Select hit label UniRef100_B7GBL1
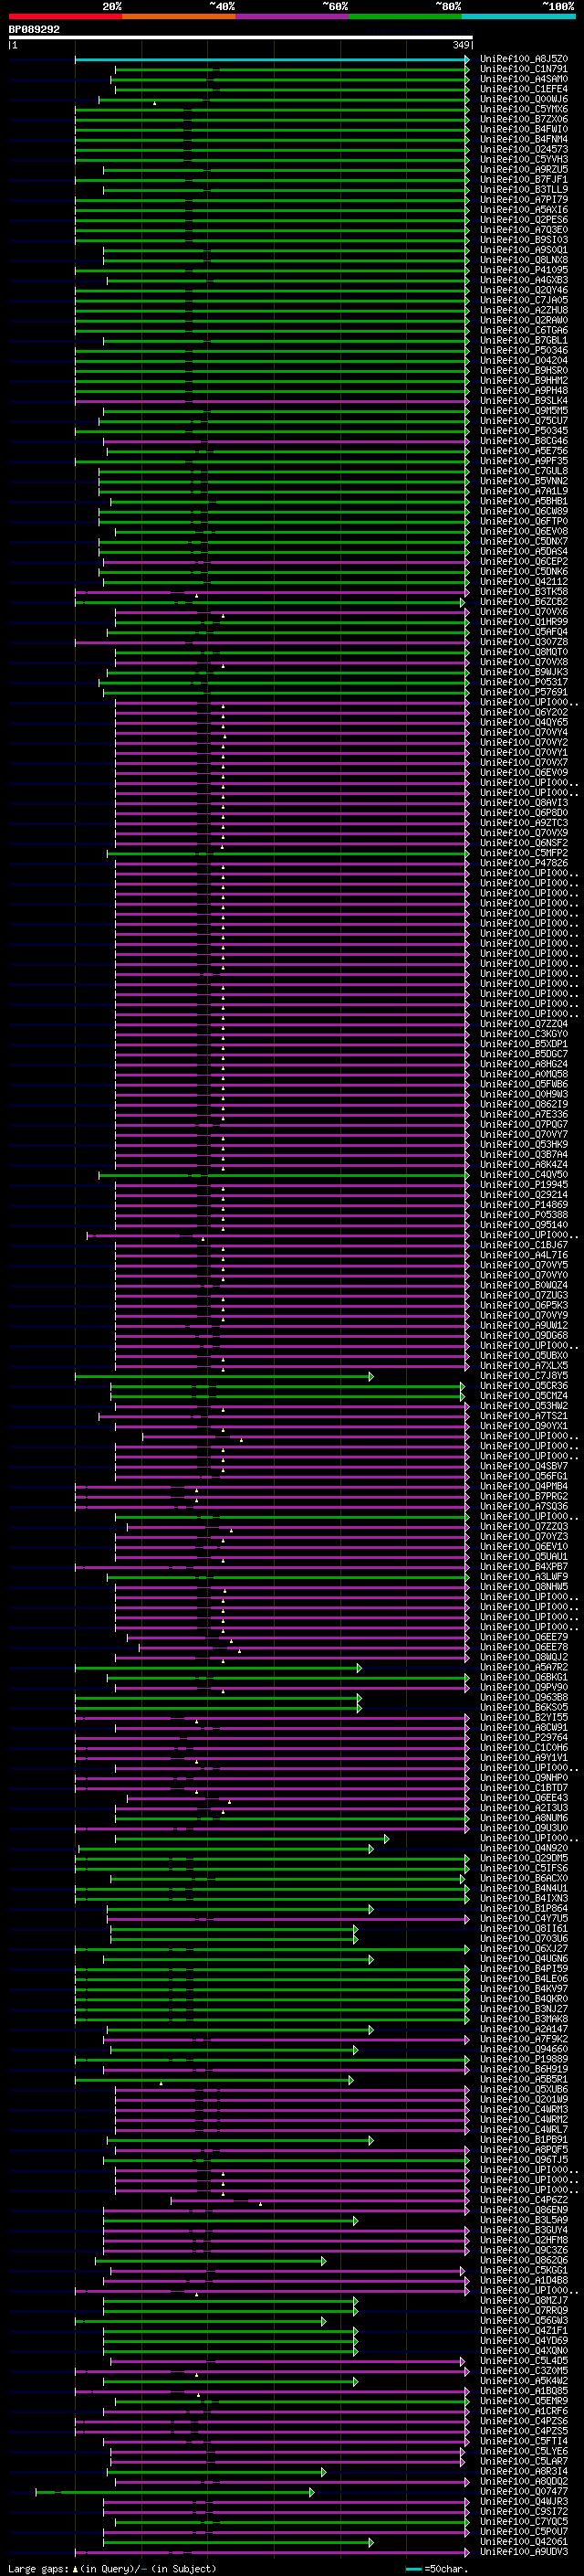The height and width of the screenshot is (2576, 584). pos(524,341)
